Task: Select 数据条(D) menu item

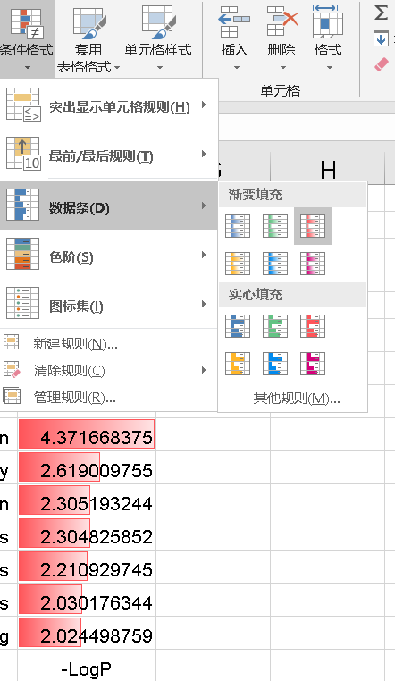Action: [x=108, y=205]
